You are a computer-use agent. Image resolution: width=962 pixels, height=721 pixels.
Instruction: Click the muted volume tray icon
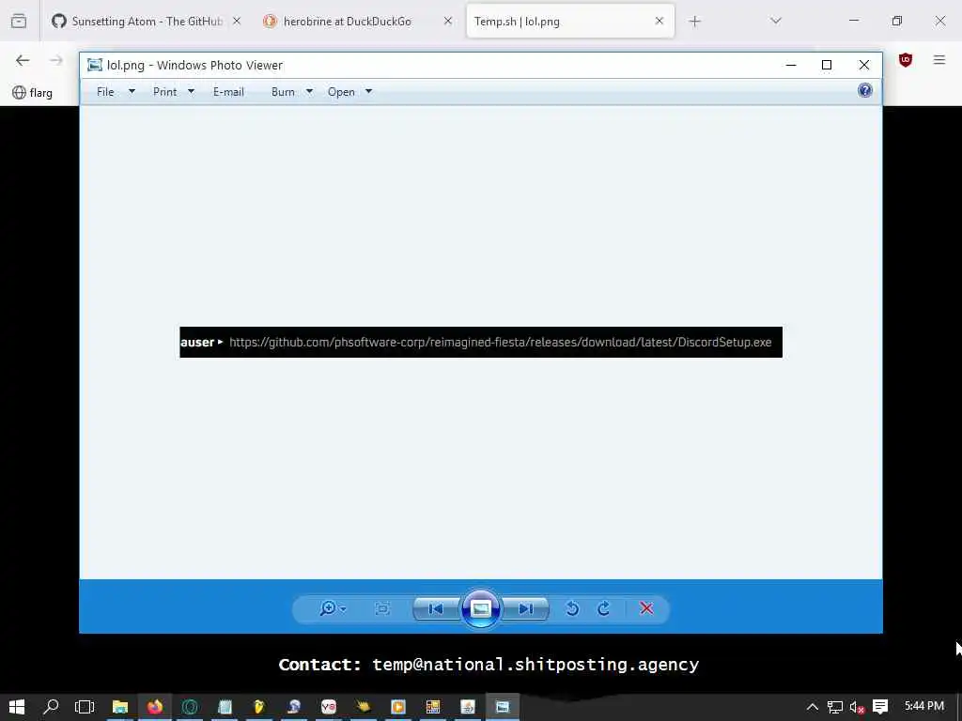pos(857,707)
